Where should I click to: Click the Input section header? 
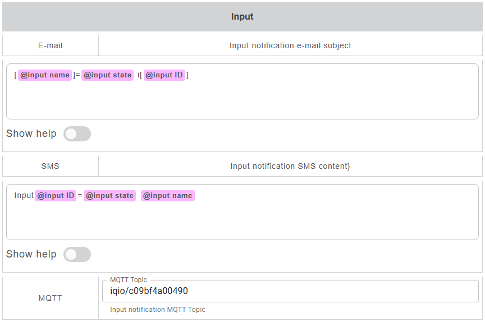[242, 17]
